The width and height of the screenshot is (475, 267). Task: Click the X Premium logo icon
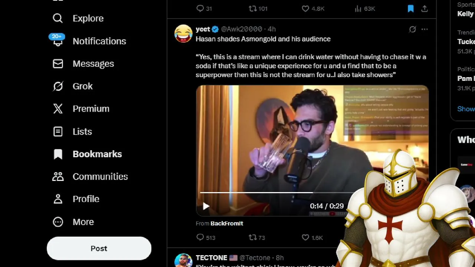pyautogui.click(x=58, y=109)
